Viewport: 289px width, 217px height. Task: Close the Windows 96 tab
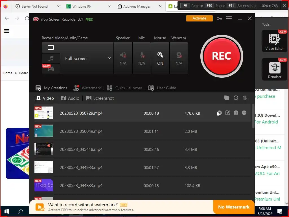(x=110, y=6)
